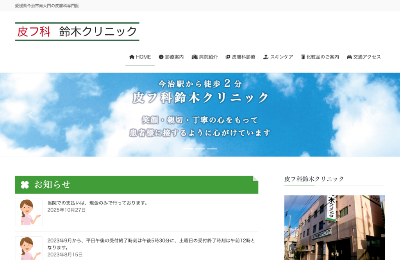Click the date 2025年10月27日
Image resolution: width=400 pixels, height=260 pixels.
click(66, 210)
